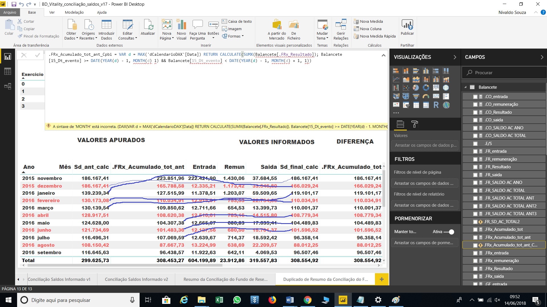The image size is (547, 307).
Task: Check the .FR_SALDO AC ANO field checkbox
Action: tap(475, 182)
